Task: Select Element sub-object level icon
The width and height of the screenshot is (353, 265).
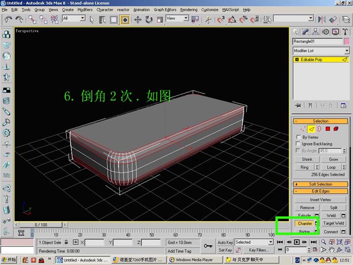Action: point(336,129)
